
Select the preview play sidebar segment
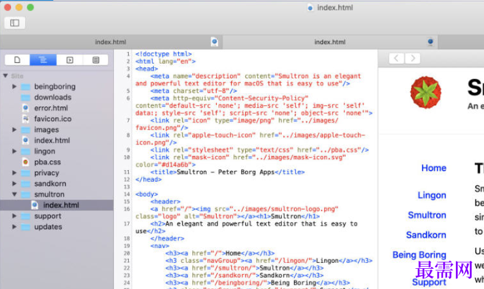70,59
